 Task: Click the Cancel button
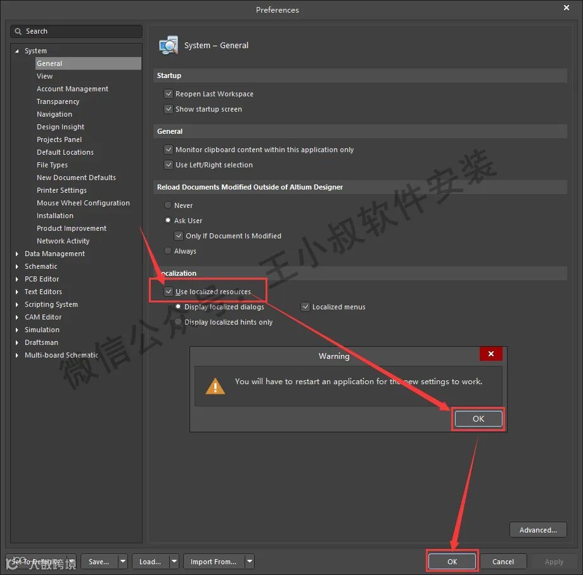[x=503, y=561]
